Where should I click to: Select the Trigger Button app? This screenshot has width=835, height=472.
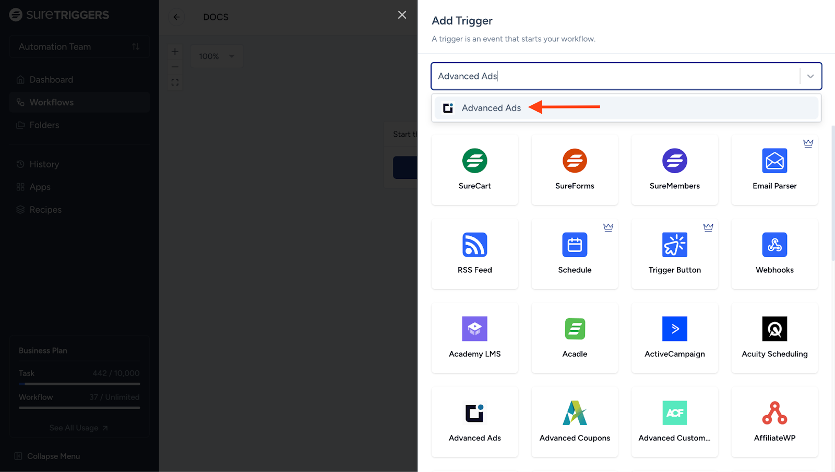[x=674, y=253]
